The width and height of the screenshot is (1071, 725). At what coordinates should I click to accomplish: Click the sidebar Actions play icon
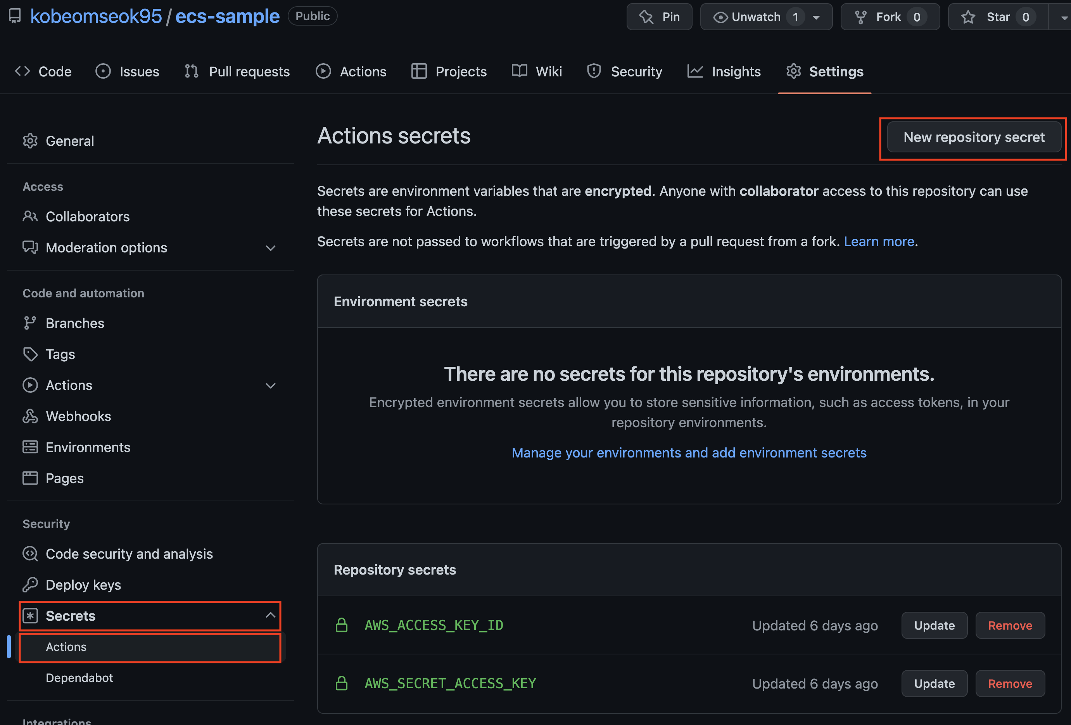[30, 385]
